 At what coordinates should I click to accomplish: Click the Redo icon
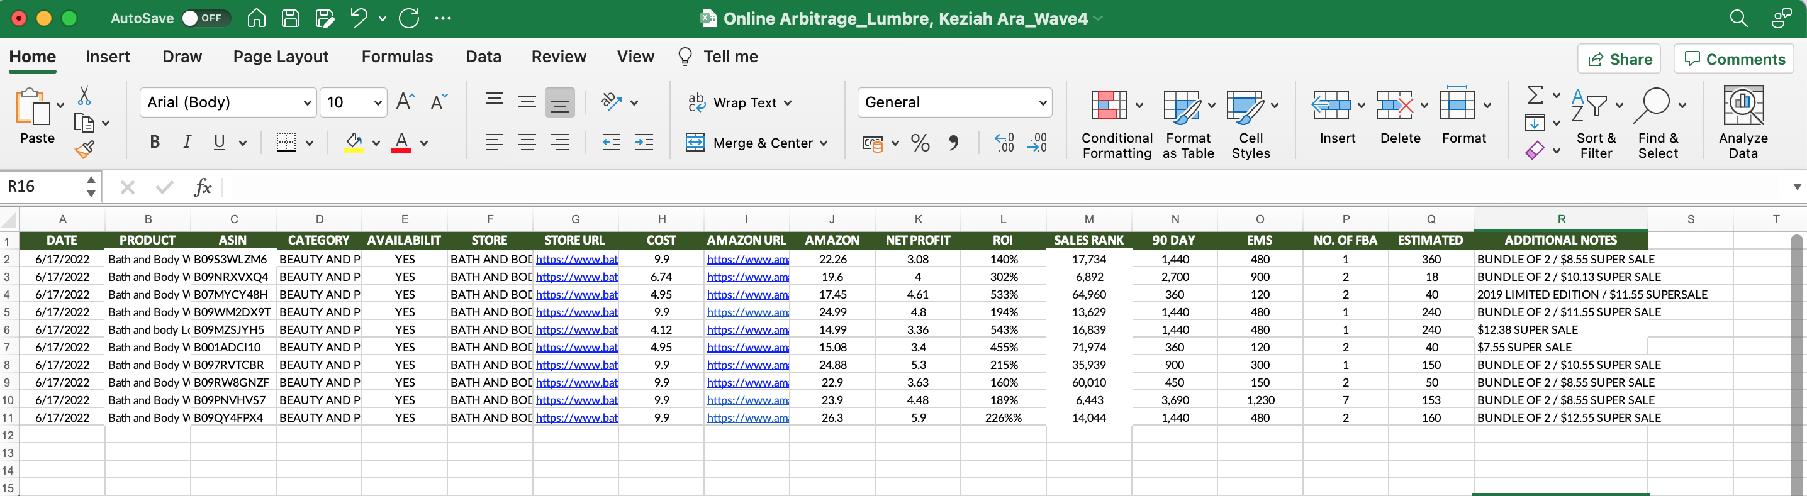click(409, 18)
